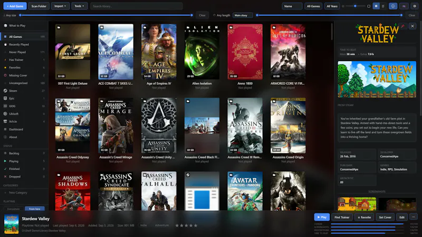Select the Ubisoft store icon
Screen dimensions: 422x237
tap(5, 114)
